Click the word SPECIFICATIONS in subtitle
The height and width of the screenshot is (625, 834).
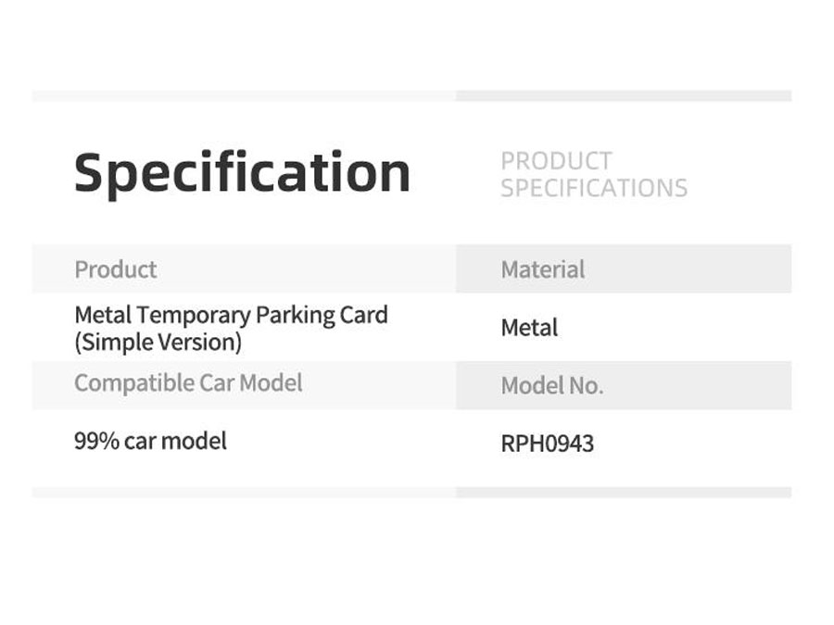point(594,188)
